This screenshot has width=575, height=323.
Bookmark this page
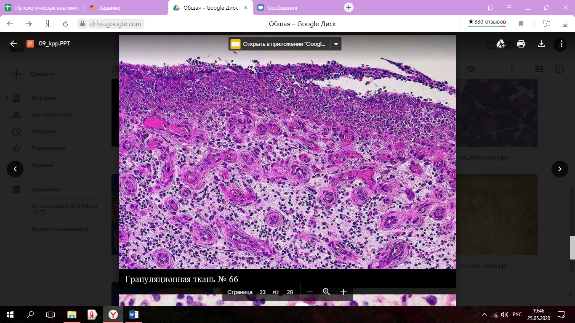coord(521,24)
